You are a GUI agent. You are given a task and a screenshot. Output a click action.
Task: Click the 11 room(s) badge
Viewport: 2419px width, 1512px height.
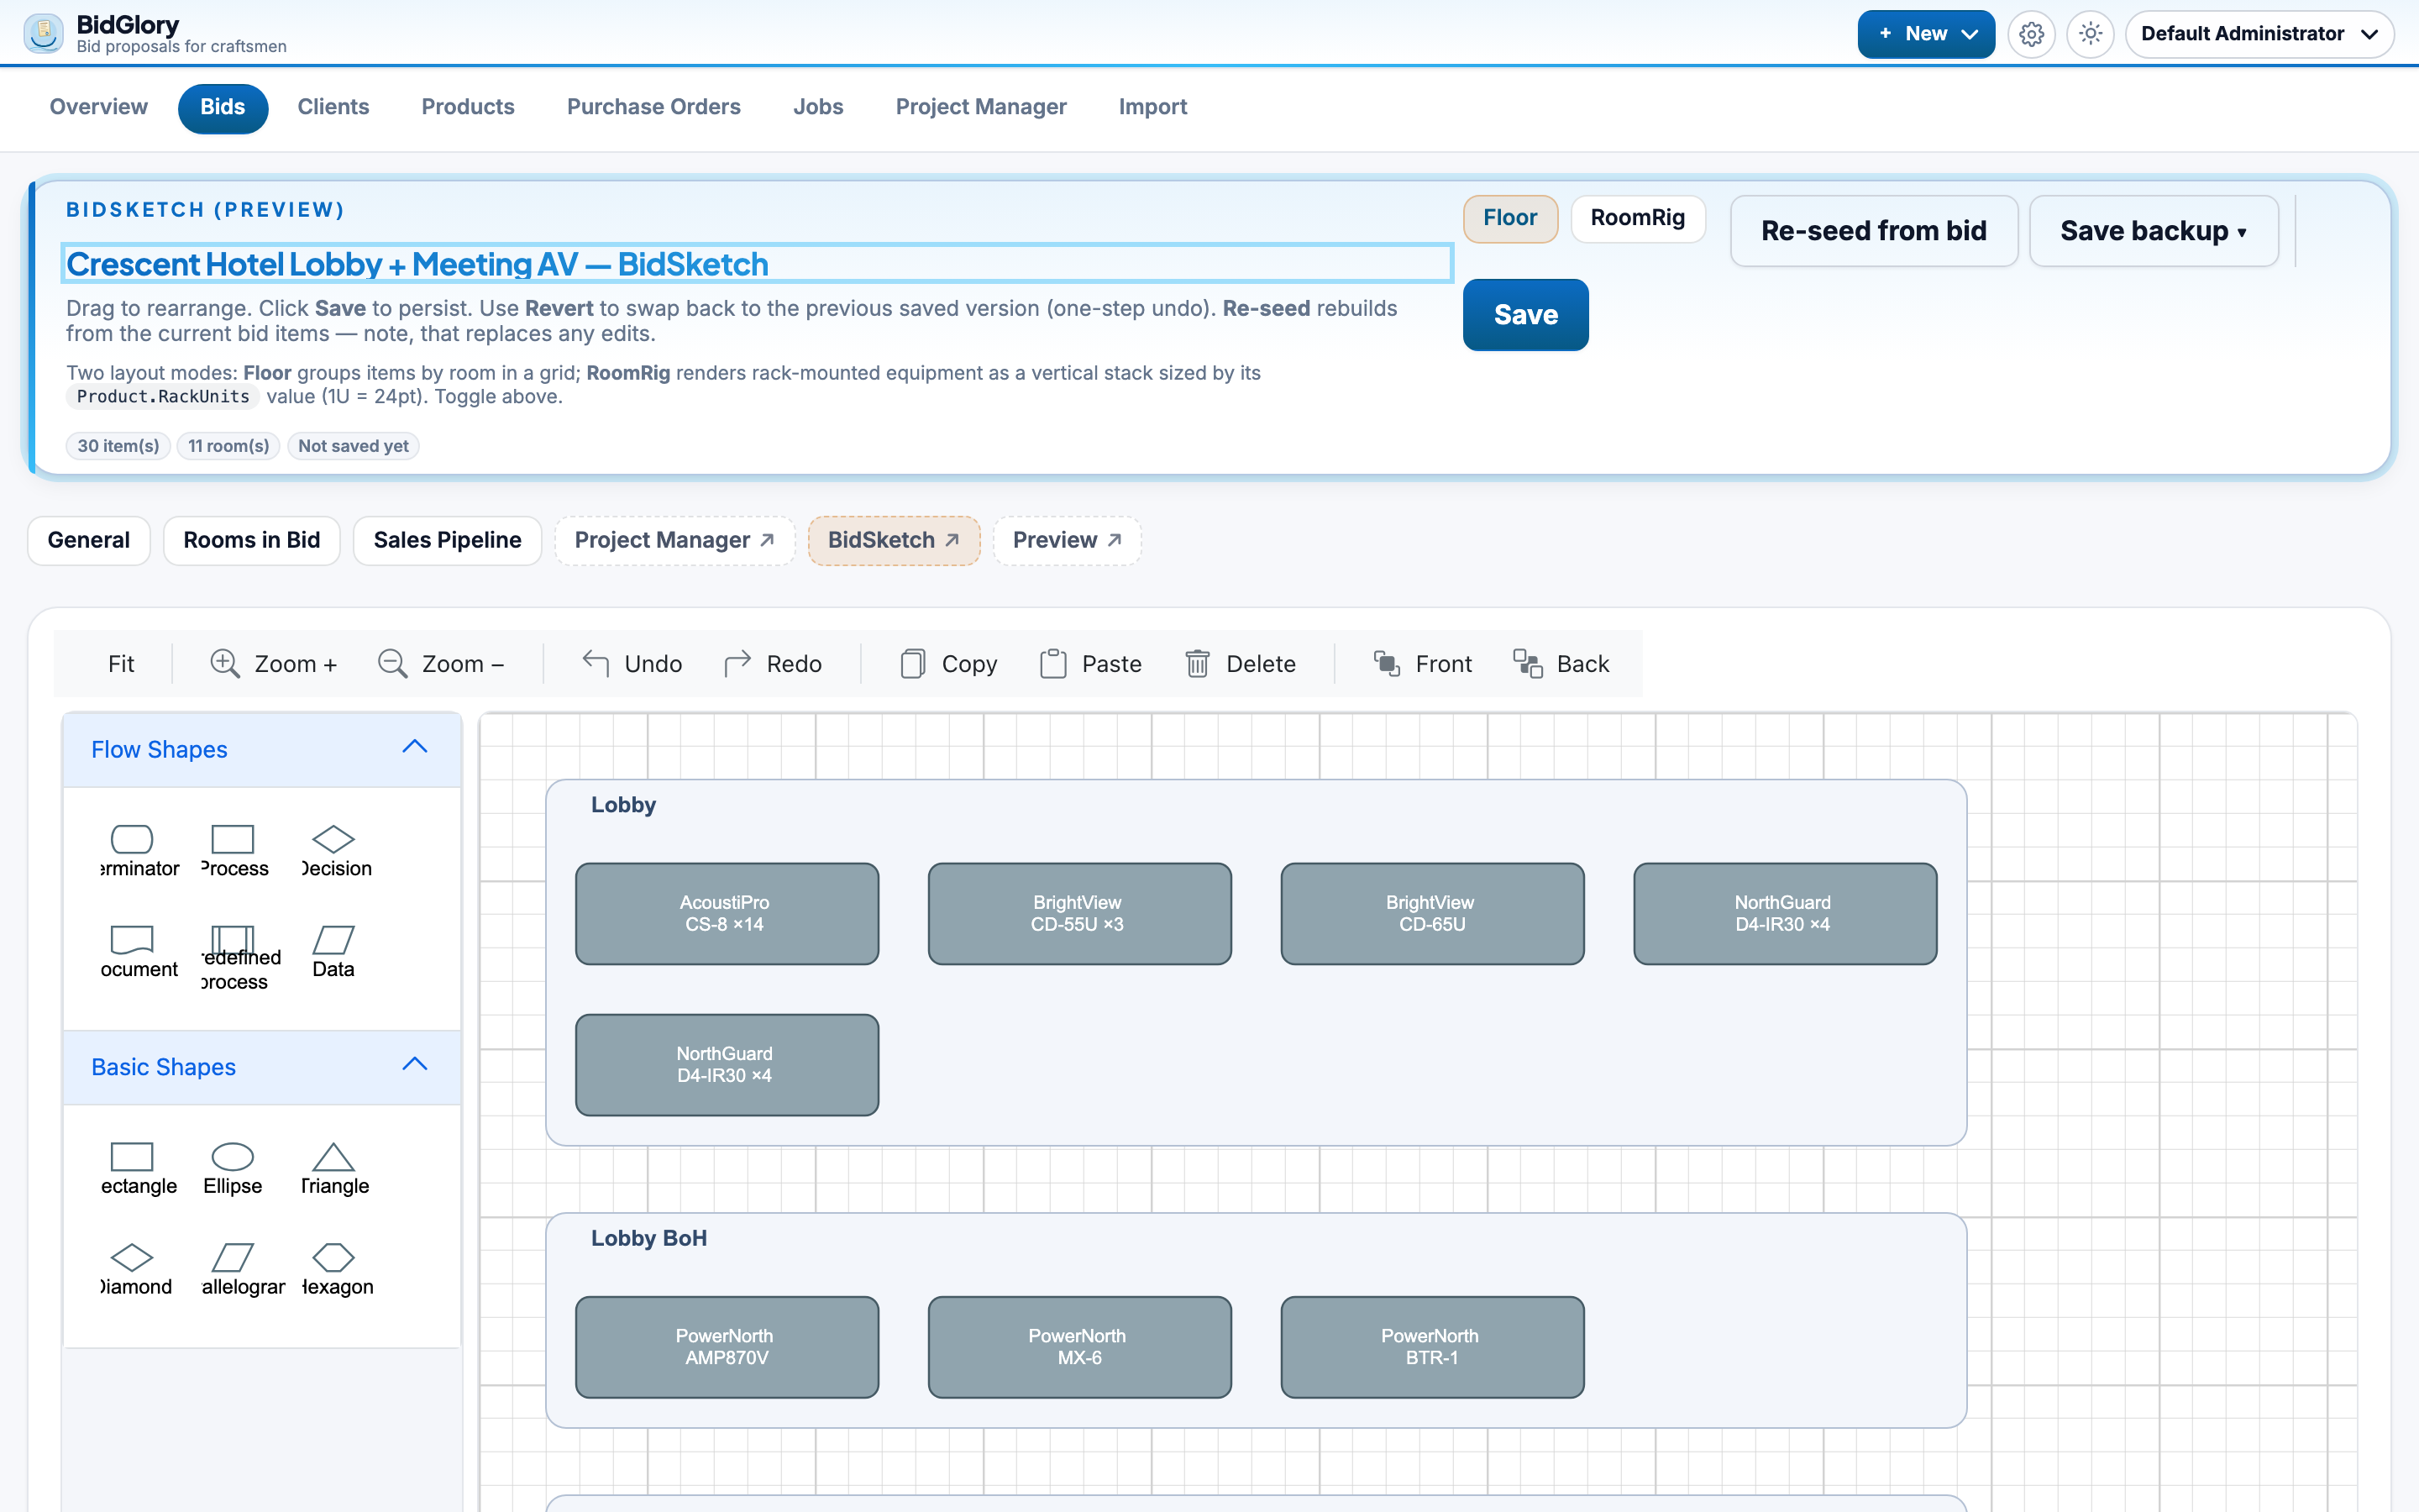point(228,446)
